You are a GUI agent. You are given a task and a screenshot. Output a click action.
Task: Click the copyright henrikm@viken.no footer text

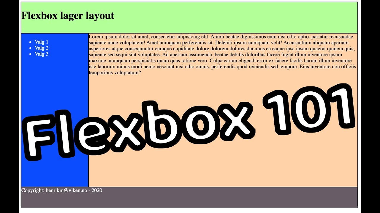coord(62,190)
